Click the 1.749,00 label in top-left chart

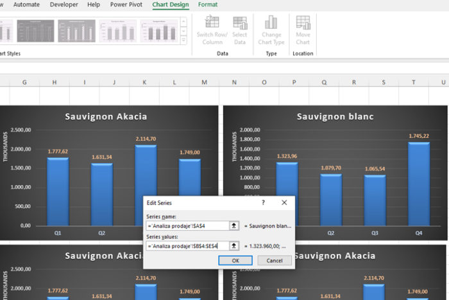(190, 152)
